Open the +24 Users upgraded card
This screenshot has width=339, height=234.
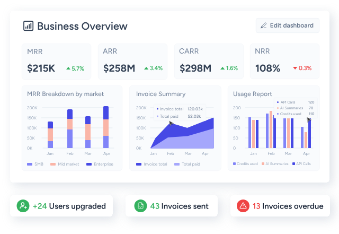pyautogui.click(x=61, y=206)
